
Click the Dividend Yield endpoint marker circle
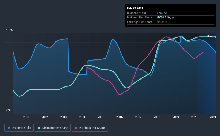click(215, 52)
